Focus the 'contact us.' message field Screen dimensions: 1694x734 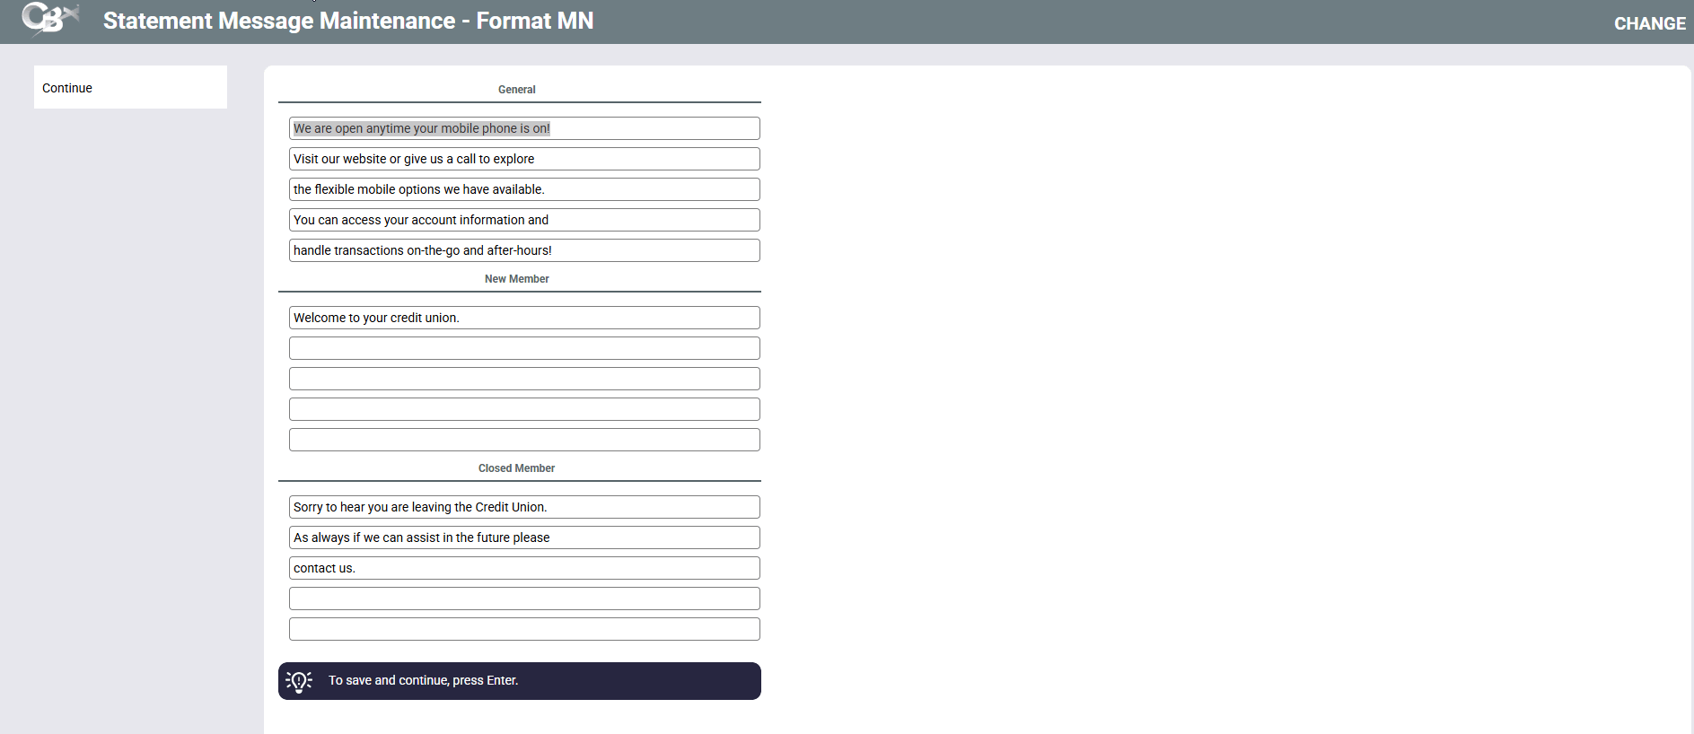tap(524, 568)
